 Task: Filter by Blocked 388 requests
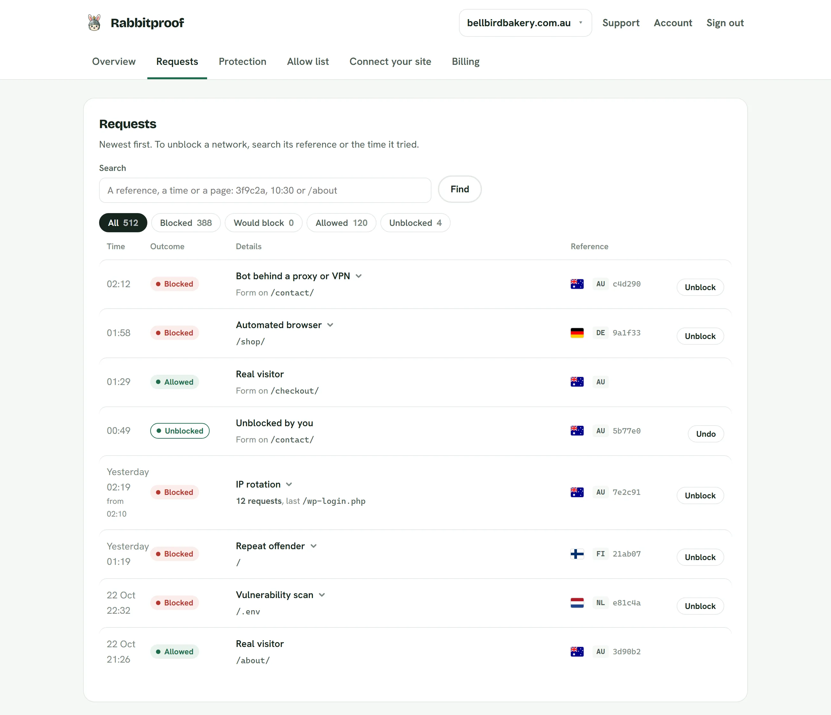click(x=186, y=223)
